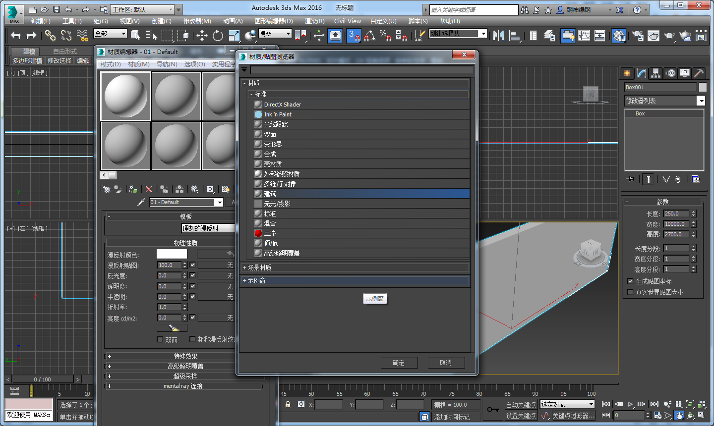Click the browser search input field
Screen dimensions: 714x426
361,70
